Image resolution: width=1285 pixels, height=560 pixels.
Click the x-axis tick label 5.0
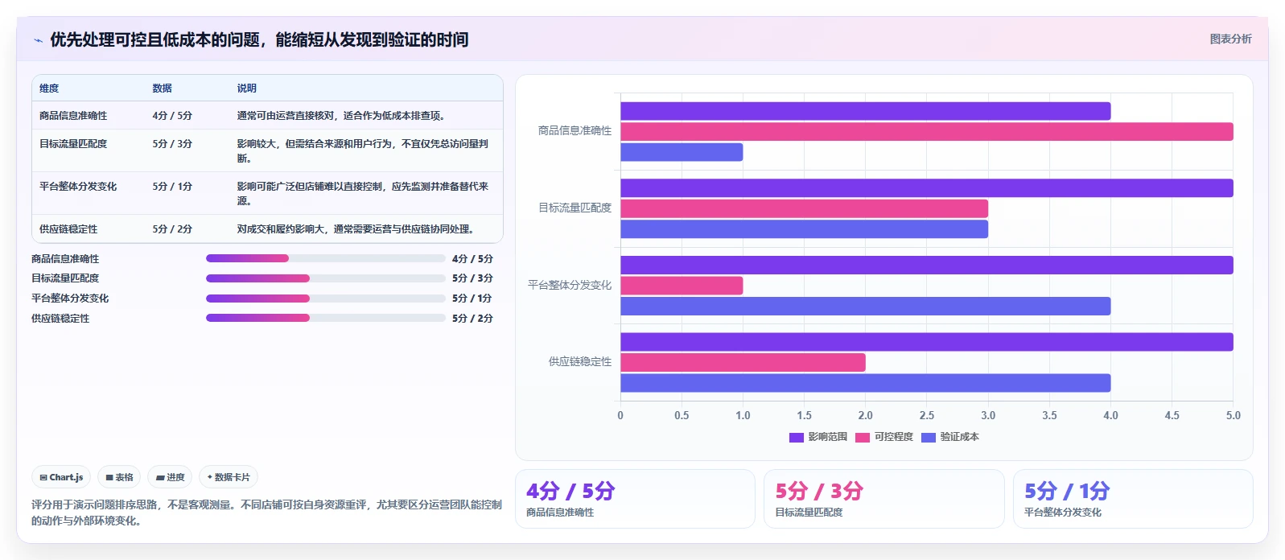[x=1233, y=416]
